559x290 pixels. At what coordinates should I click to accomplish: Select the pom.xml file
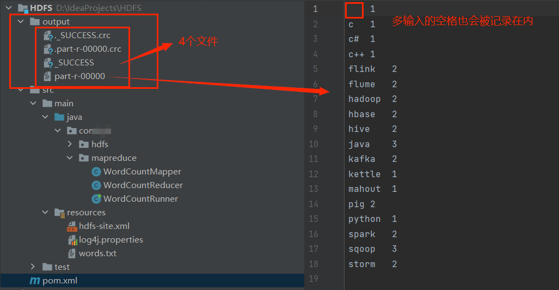coord(60,281)
